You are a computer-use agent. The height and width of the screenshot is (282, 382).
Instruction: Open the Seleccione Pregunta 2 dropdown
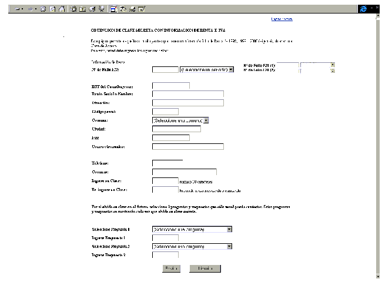(x=192, y=246)
